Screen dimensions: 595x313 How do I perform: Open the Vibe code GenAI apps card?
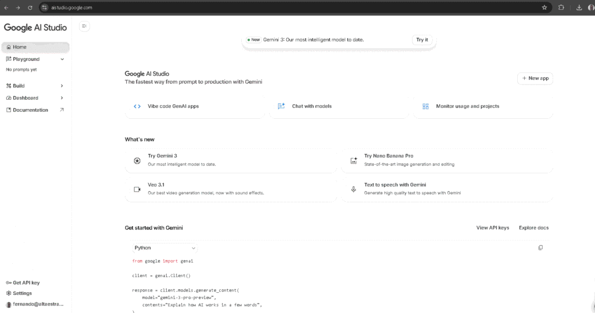click(195, 106)
